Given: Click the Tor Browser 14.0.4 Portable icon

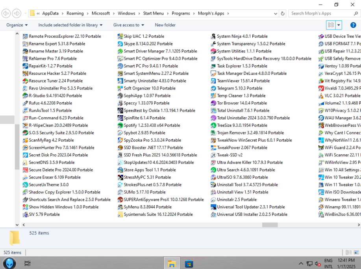Looking at the screenshot, I should click(213, 103).
